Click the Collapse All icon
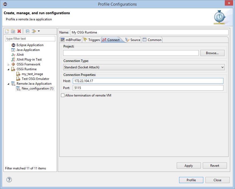Screen dimensions: 235x189 point(27,31)
